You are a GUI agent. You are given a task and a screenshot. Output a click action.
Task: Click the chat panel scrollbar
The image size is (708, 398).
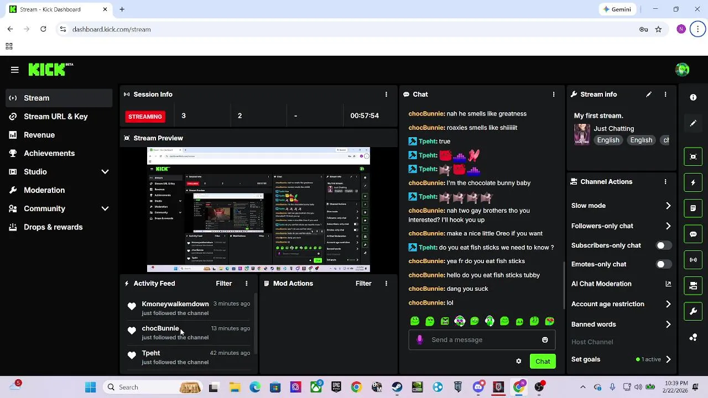[564, 286]
